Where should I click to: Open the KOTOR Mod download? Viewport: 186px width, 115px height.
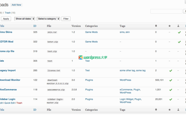click(6, 41)
